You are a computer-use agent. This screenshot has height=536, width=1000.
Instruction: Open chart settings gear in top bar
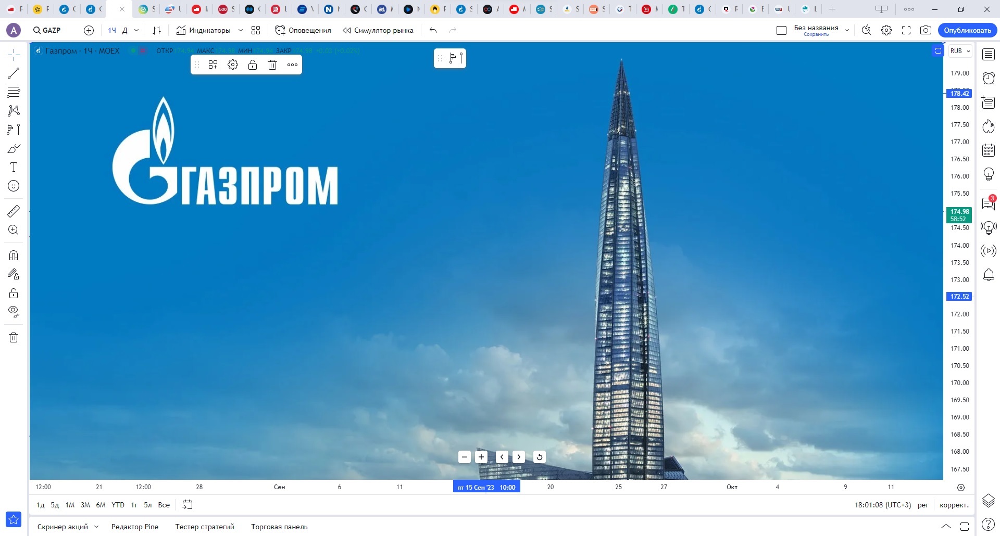point(886,30)
